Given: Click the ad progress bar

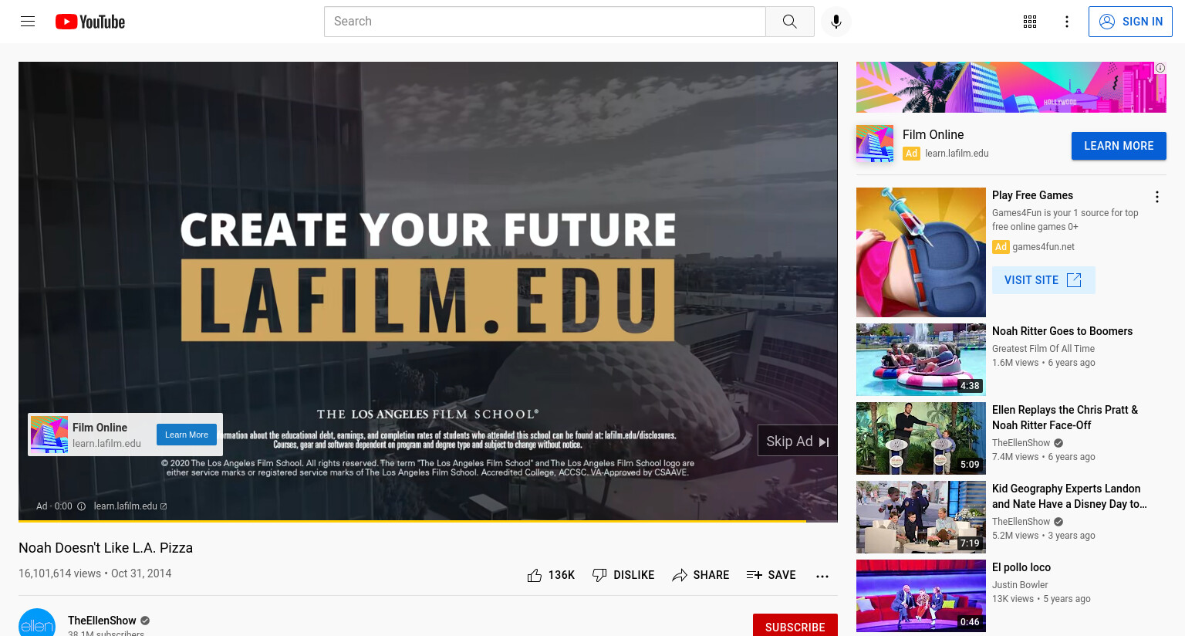Looking at the screenshot, I should coord(428,521).
